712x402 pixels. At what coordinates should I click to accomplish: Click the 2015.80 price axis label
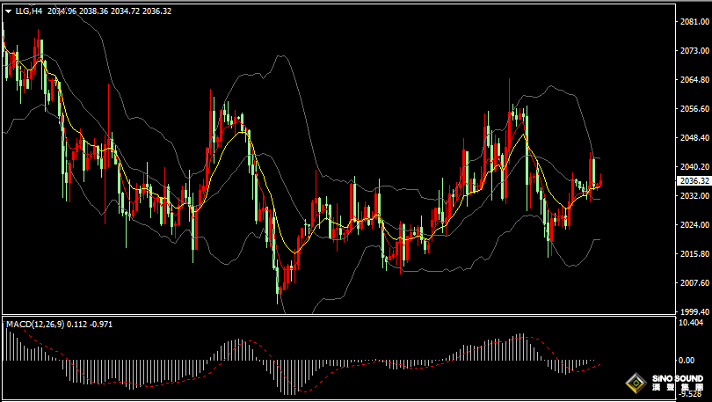(694, 254)
